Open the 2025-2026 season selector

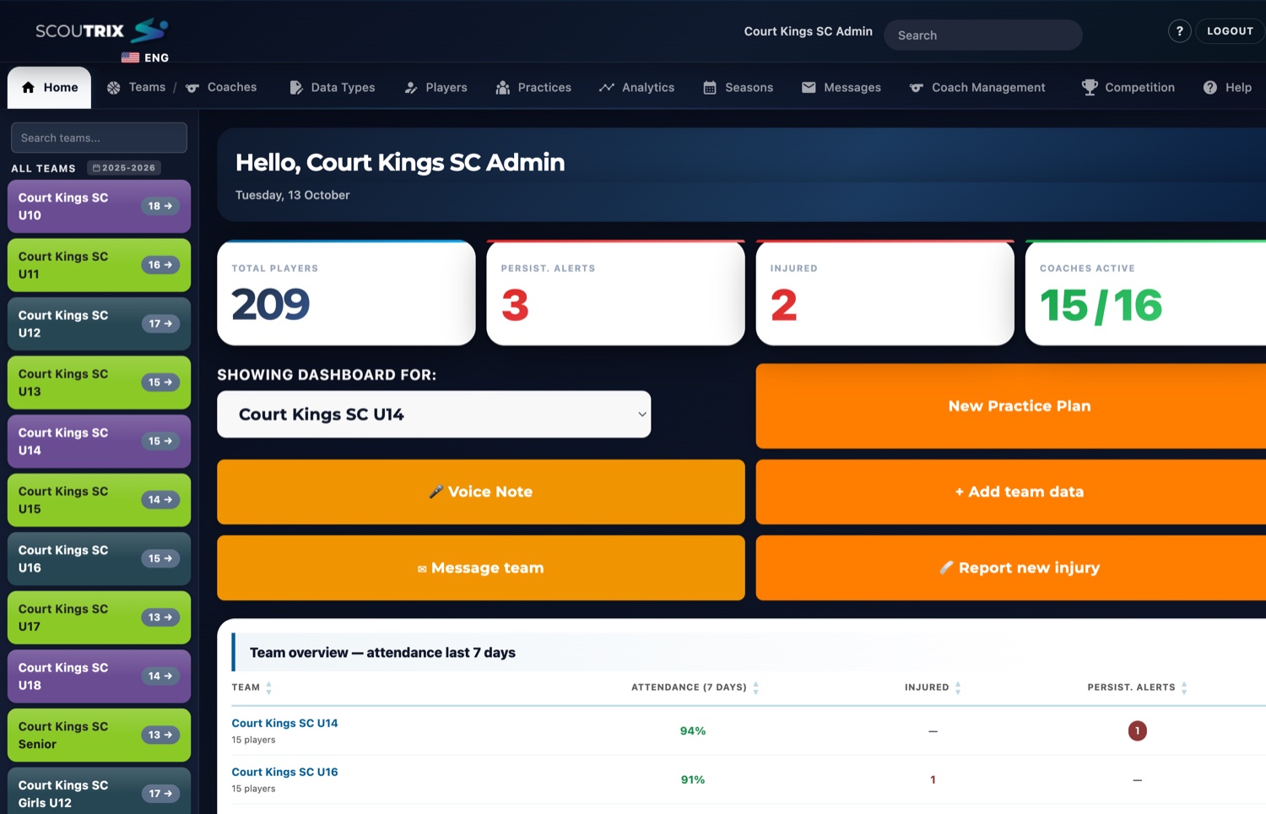(x=124, y=168)
